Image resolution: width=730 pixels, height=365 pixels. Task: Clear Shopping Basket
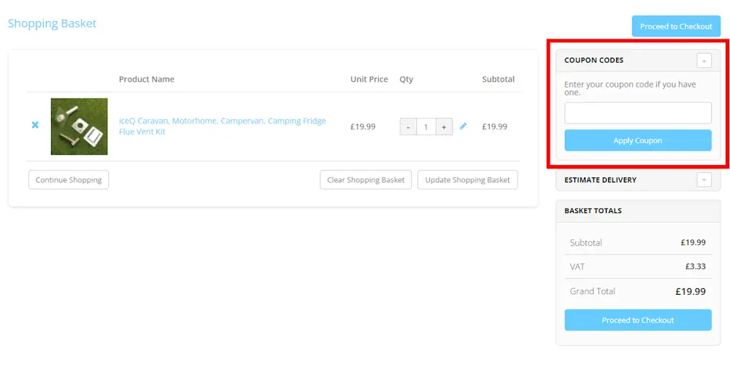click(366, 180)
